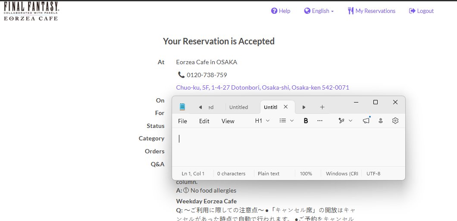Expand the Rewrite dropdown chevron
This screenshot has width=457, height=221.
tap(351, 121)
